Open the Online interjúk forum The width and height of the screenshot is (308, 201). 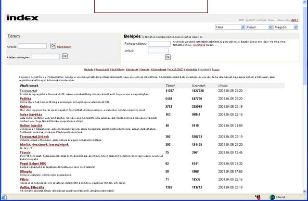coord(31,126)
